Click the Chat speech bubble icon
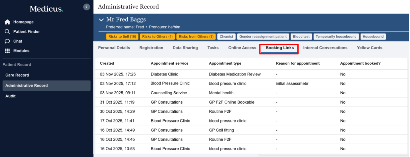Image resolution: width=410 pixels, height=157 pixels. coord(7,41)
